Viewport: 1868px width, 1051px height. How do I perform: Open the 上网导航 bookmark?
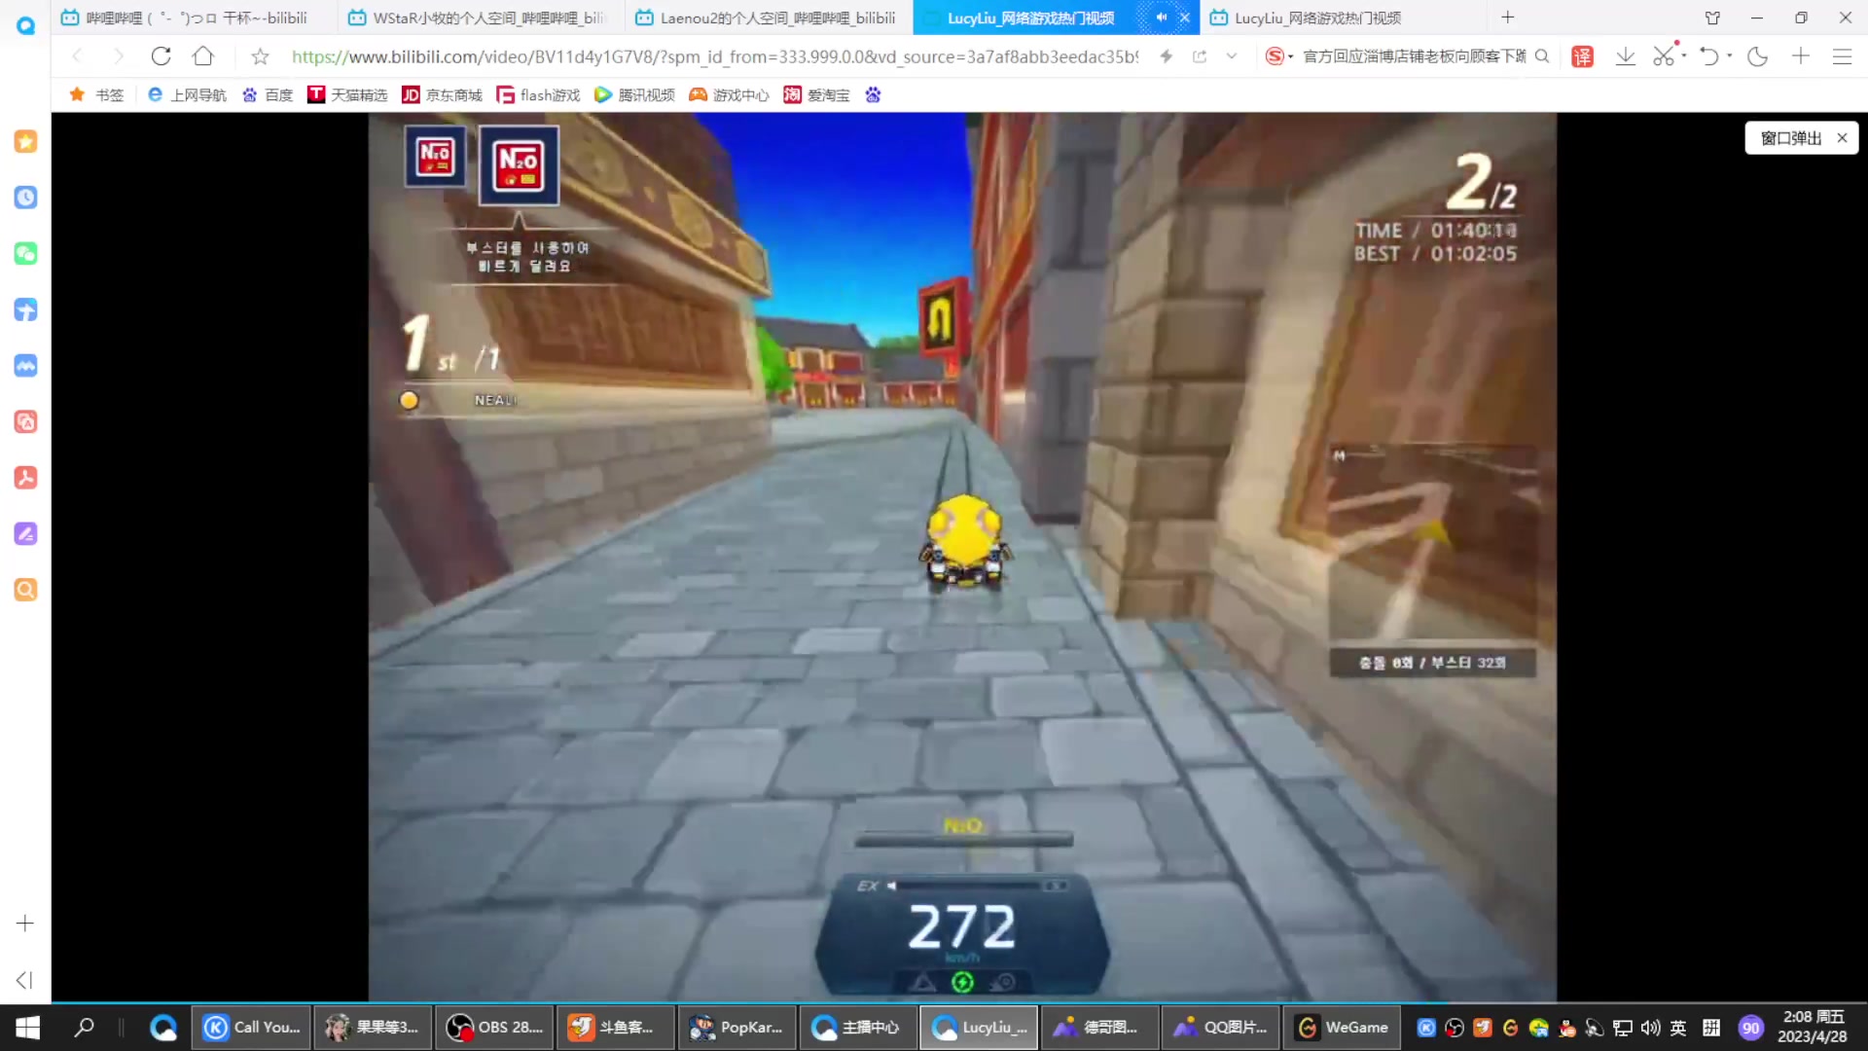point(187,94)
